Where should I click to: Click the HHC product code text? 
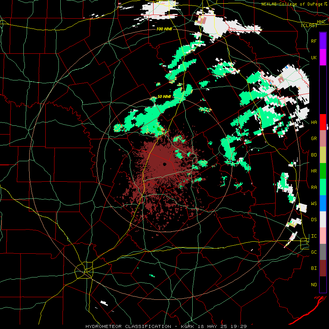[321, 22]
